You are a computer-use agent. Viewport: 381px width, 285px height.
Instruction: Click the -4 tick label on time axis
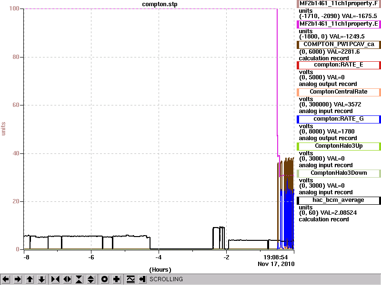[x=159, y=257]
